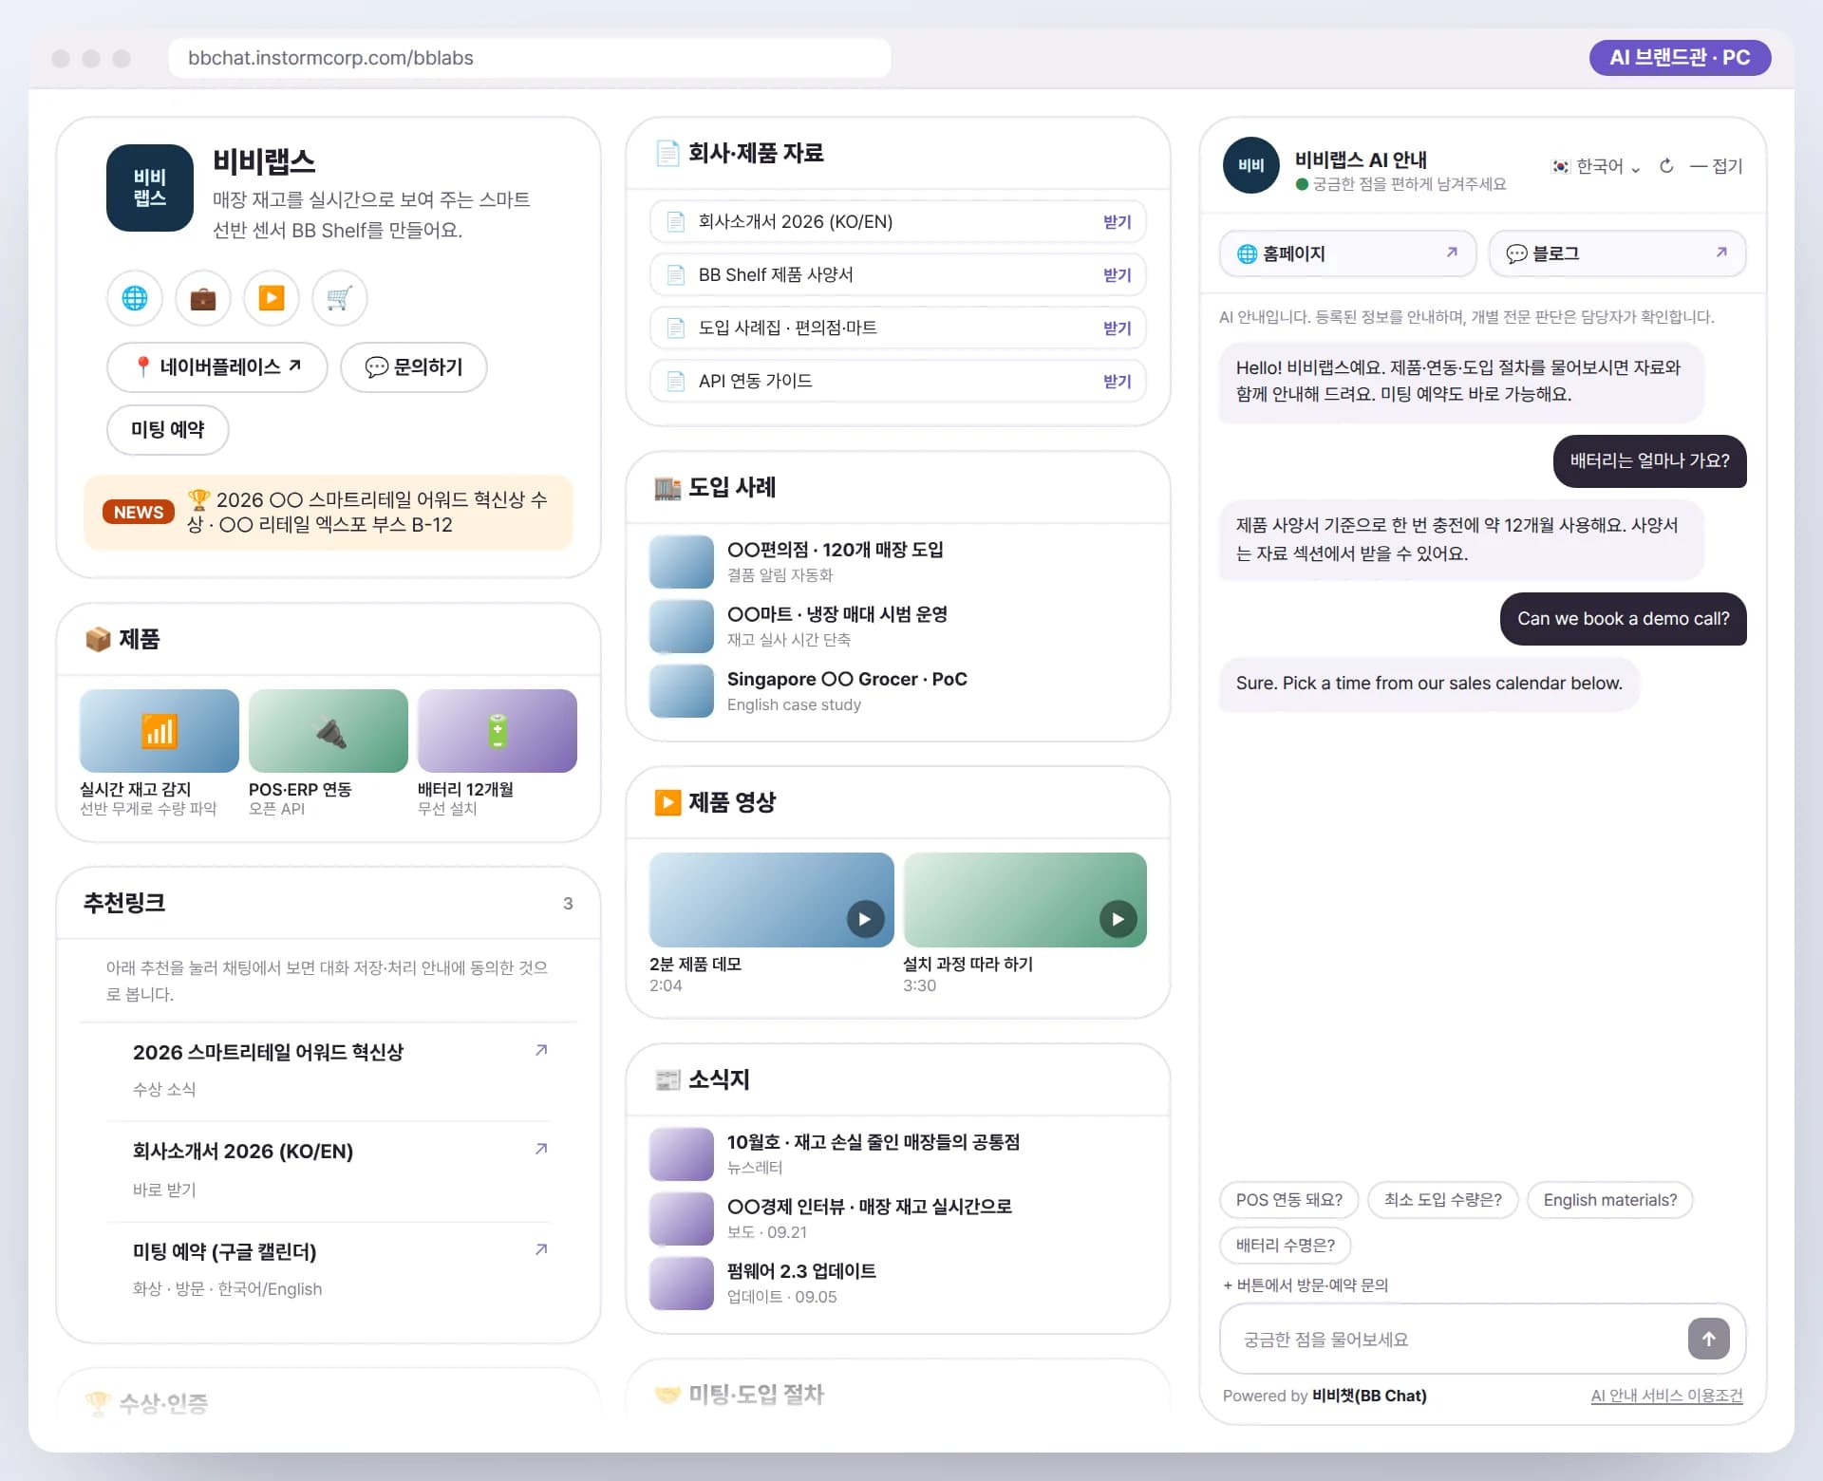Choose the POS 연동 돼요? suggestion chip
Screen dimensions: 1823x1481
pos(1289,1200)
